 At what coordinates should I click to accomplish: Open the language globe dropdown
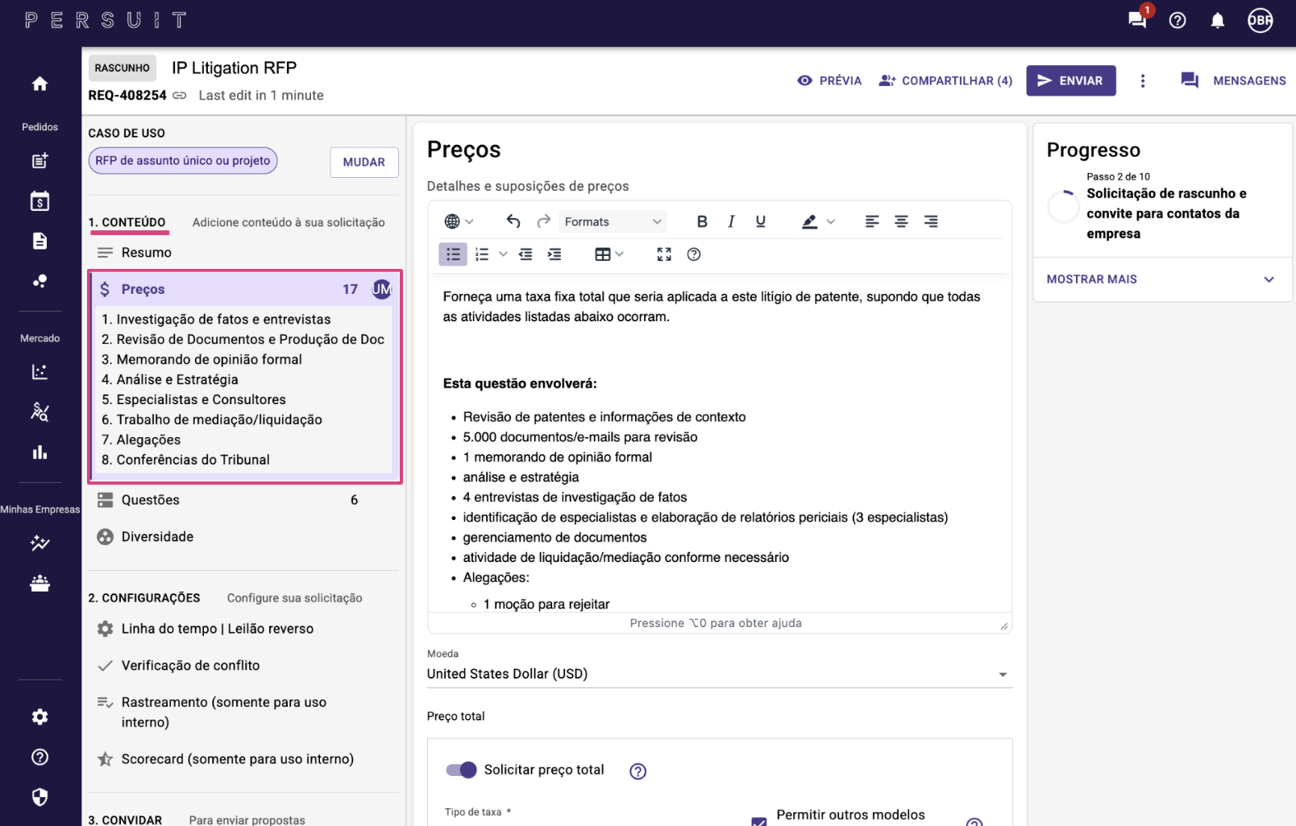(x=459, y=221)
